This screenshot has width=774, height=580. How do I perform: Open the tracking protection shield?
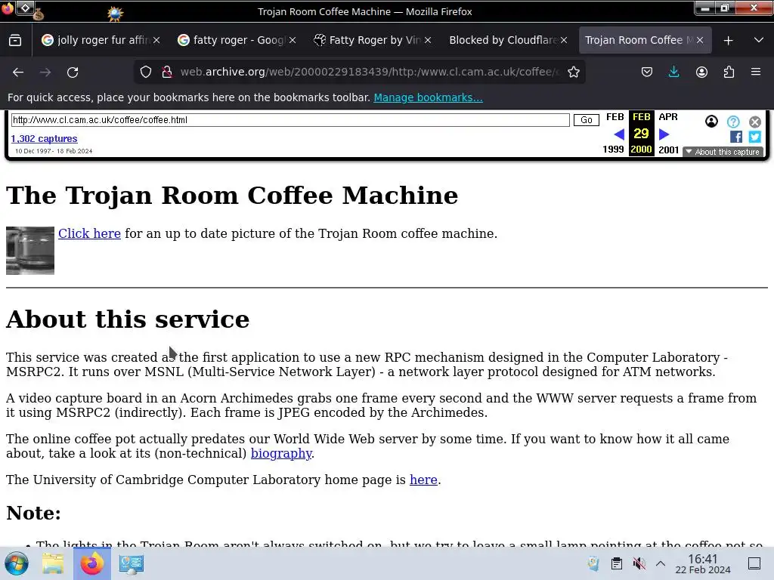pyautogui.click(x=146, y=72)
